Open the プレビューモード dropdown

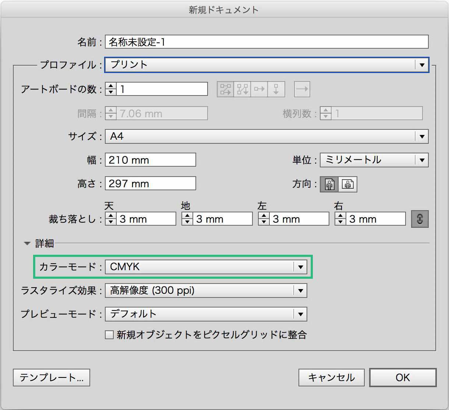301,314
